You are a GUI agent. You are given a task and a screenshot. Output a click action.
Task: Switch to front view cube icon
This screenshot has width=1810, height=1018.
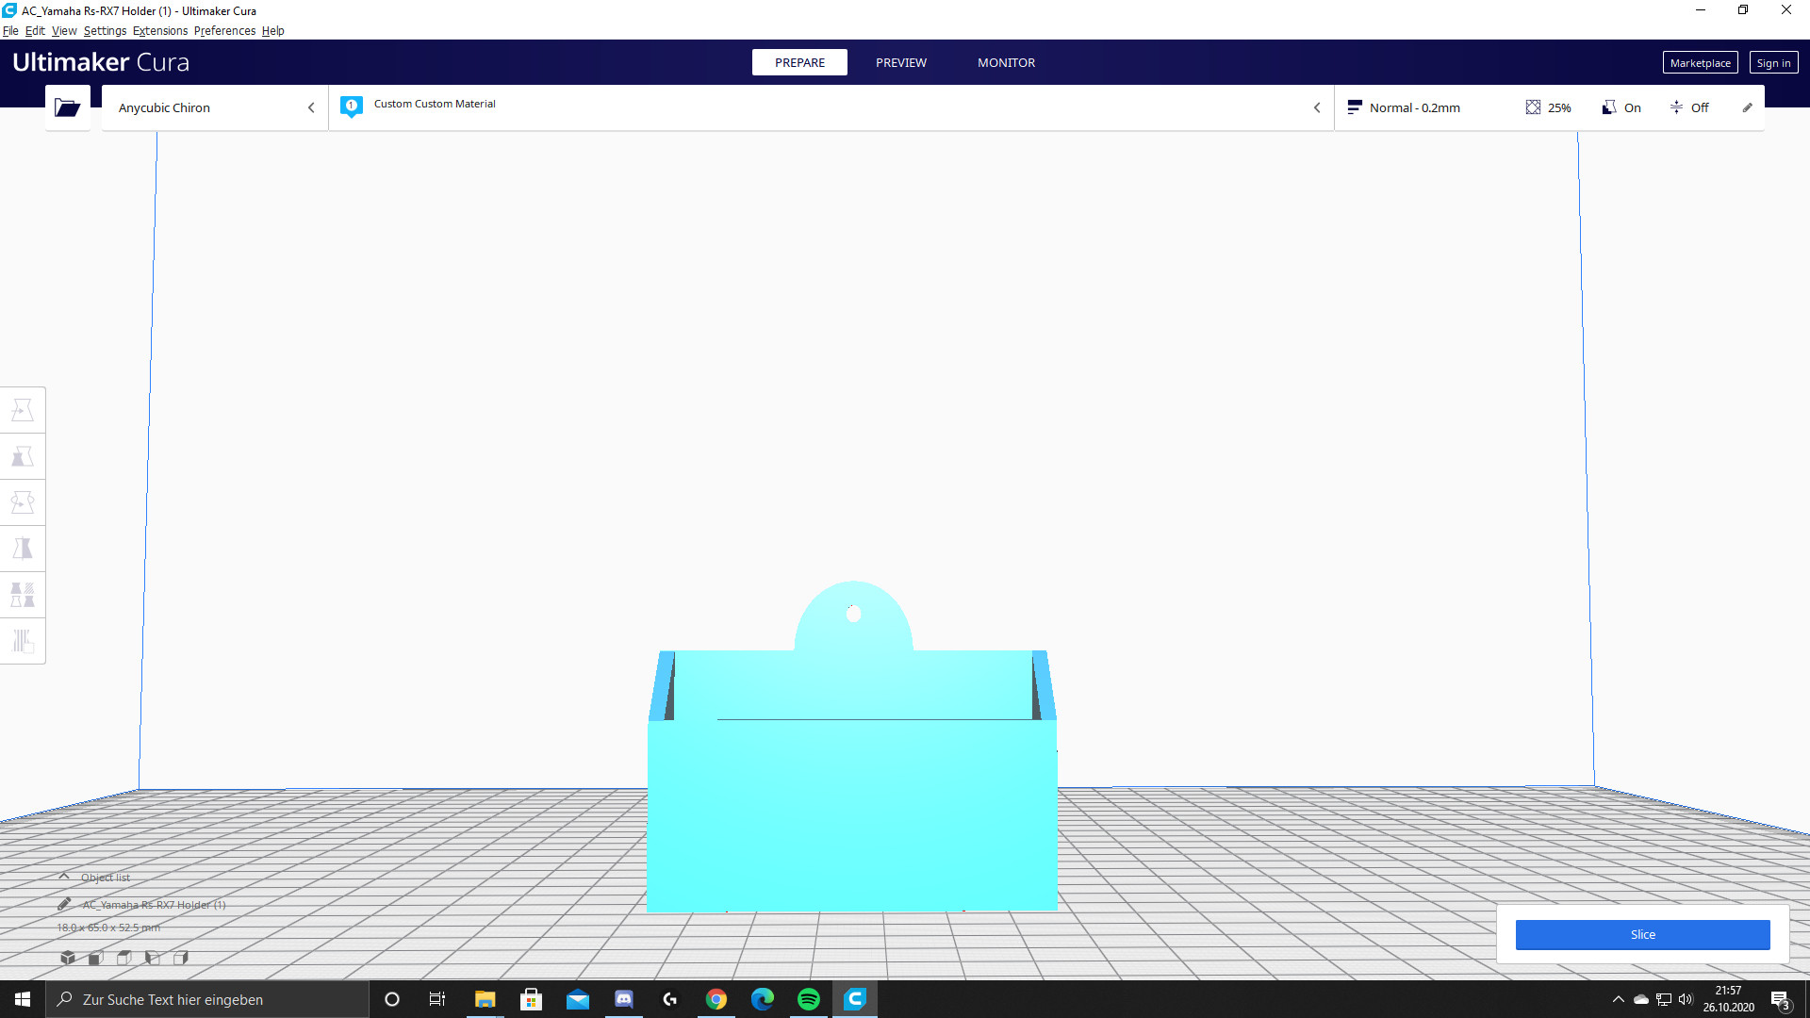click(x=95, y=958)
